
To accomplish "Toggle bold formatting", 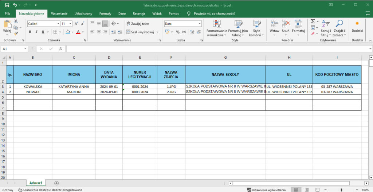I will tap(30, 32).
